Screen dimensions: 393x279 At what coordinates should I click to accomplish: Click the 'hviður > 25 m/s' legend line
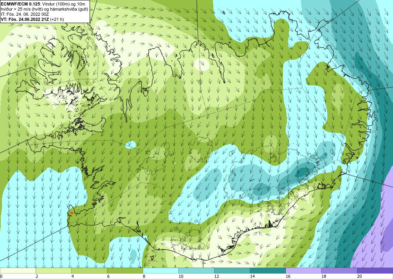point(44,9)
